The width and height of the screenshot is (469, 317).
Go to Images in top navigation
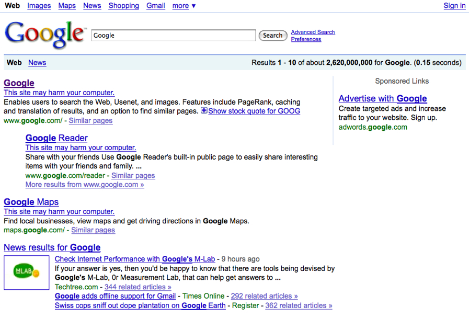(39, 6)
